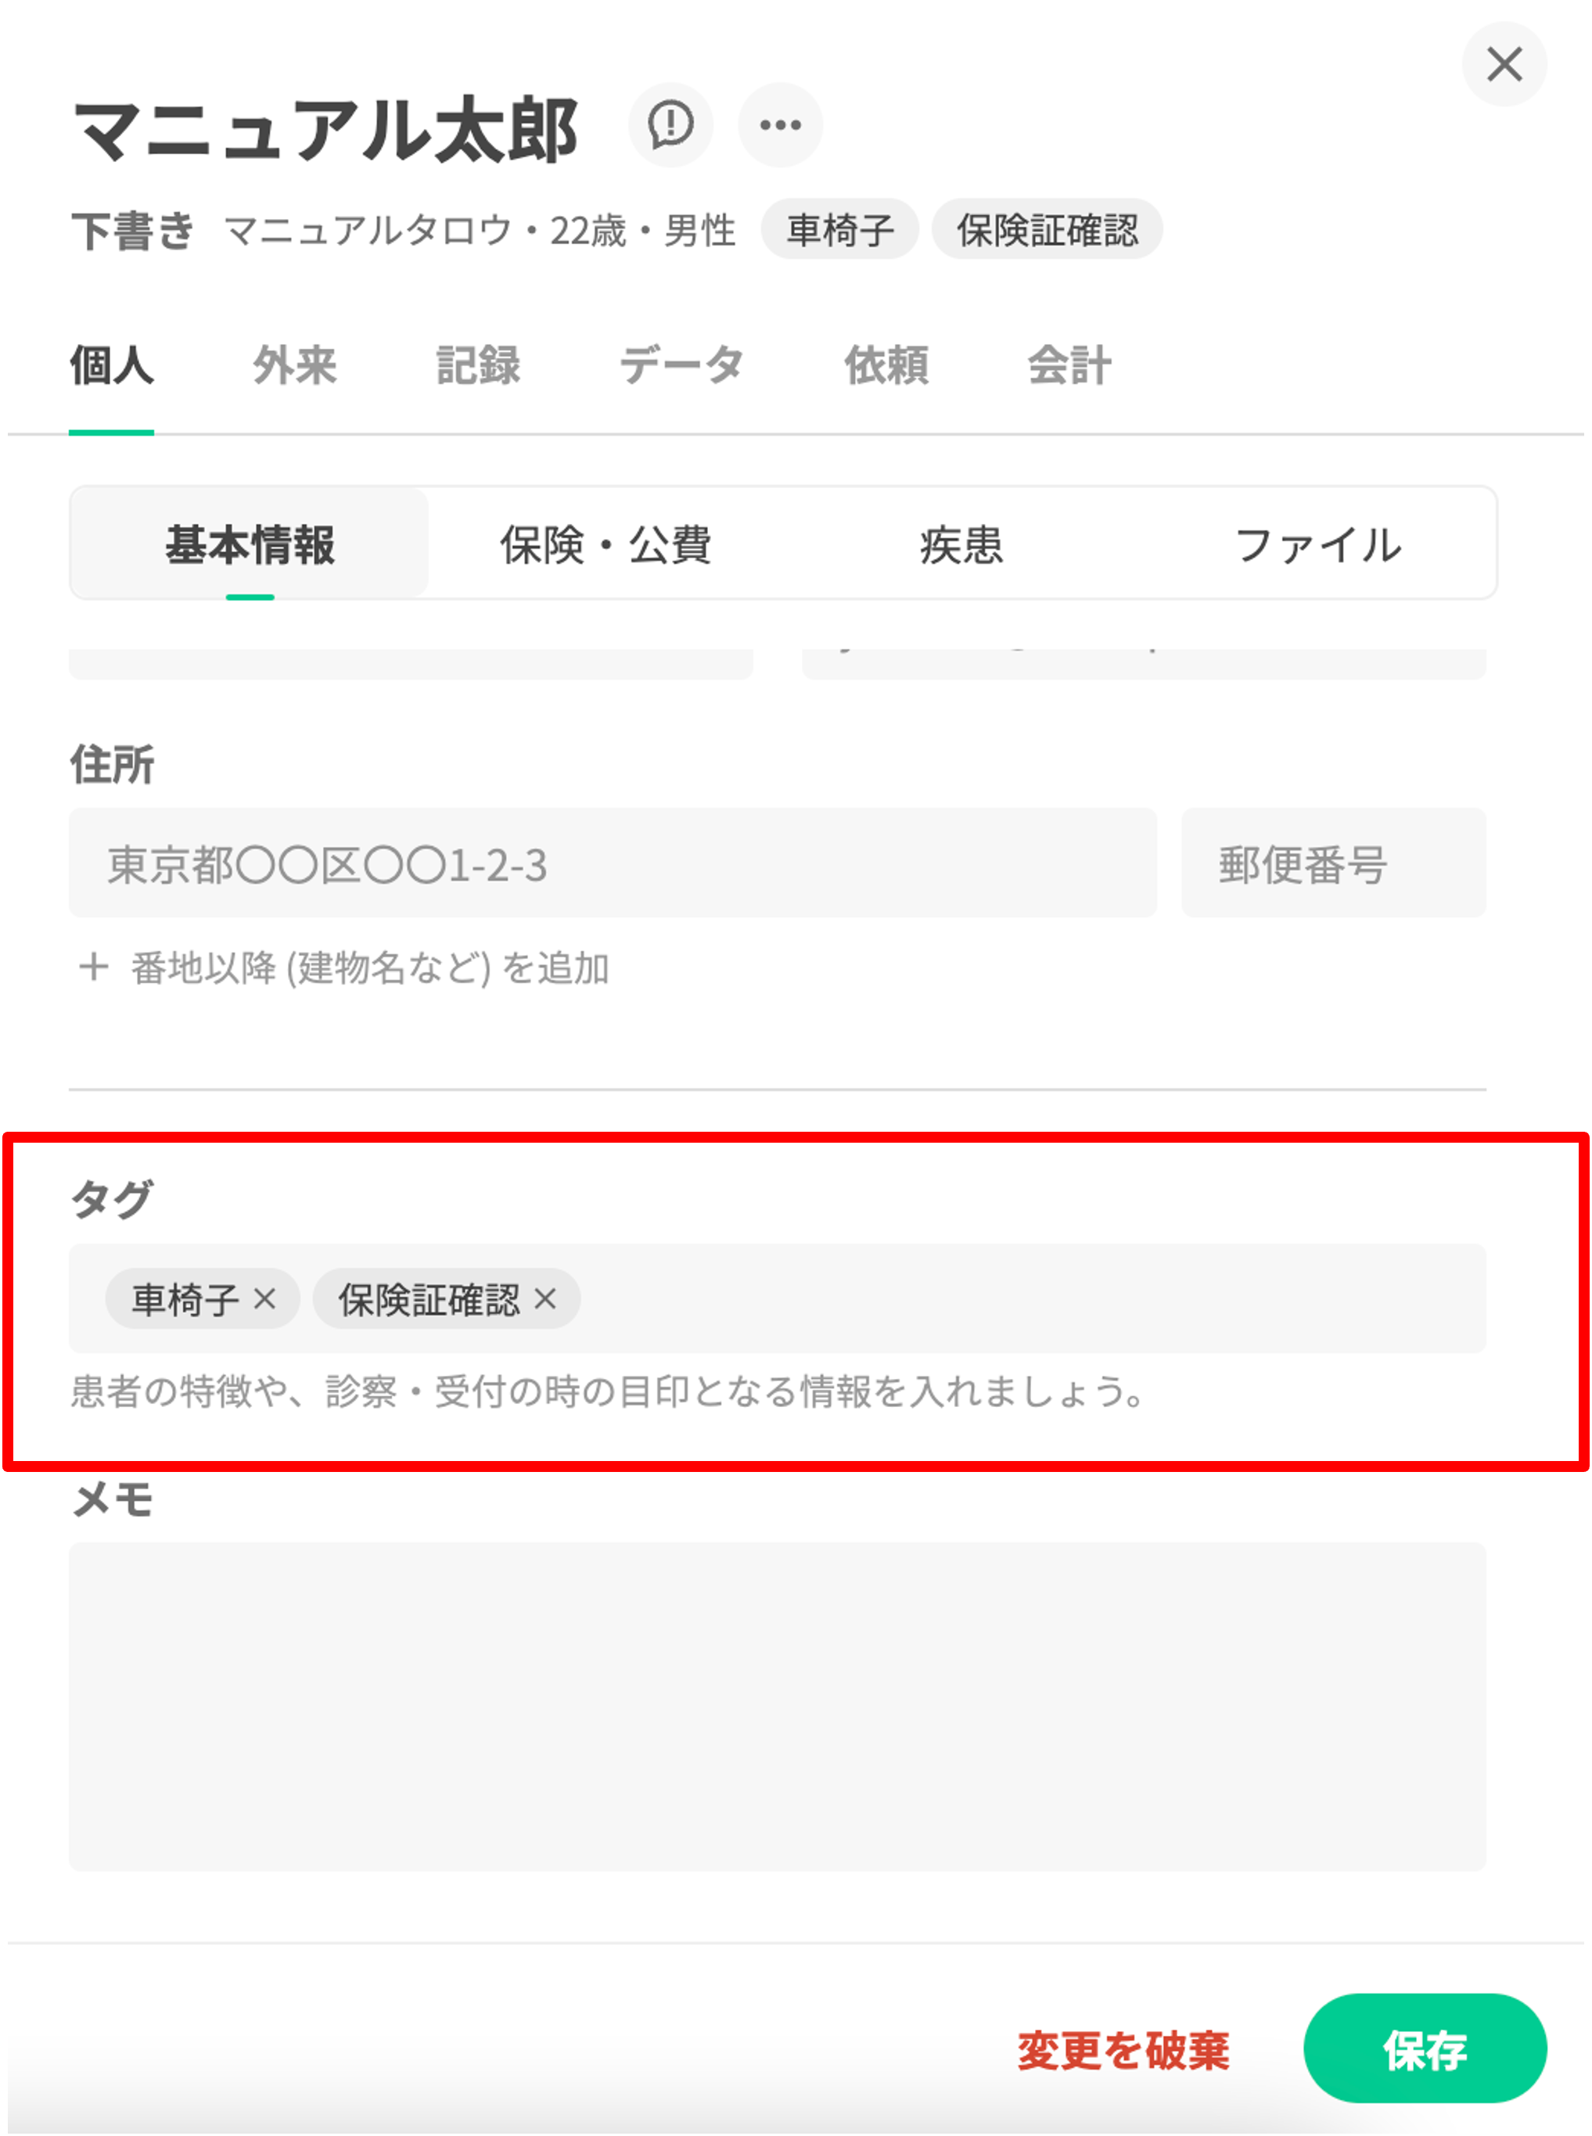Click plus icon to add 番地以降
This screenshot has height=2136, width=1592.
click(93, 967)
